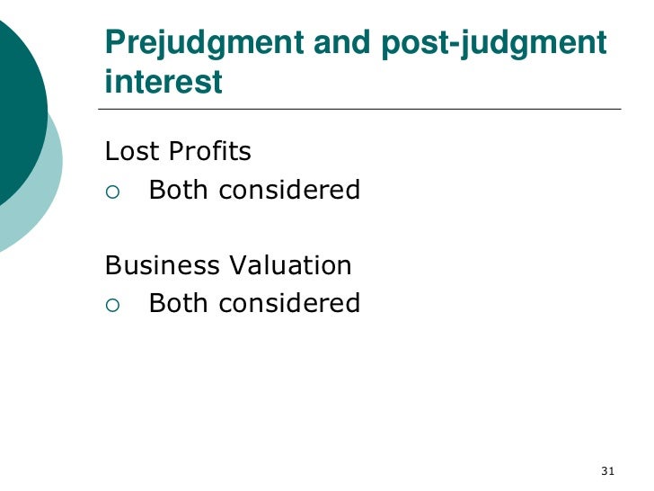Click the word 'considered' in the first bullet

click(289, 190)
